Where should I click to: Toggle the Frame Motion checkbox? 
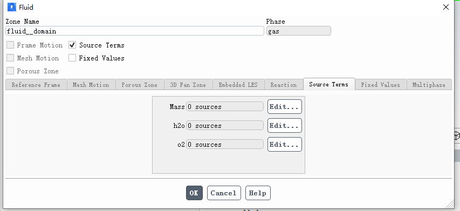pos(10,45)
